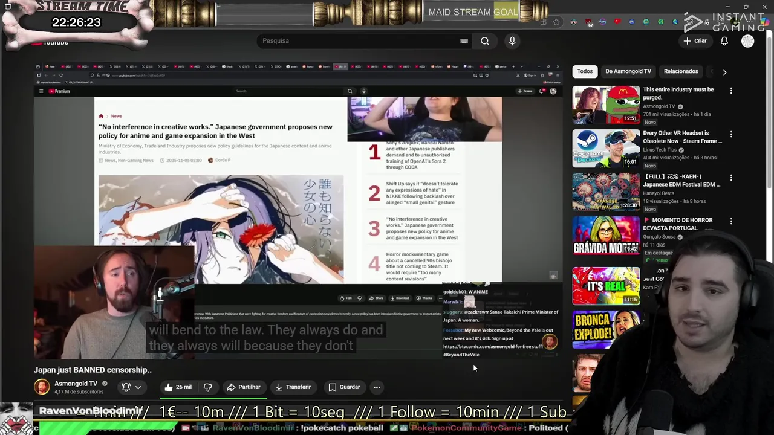
Task: Click the red YouTube-style extension icon in toolbar
Action: (617, 21)
